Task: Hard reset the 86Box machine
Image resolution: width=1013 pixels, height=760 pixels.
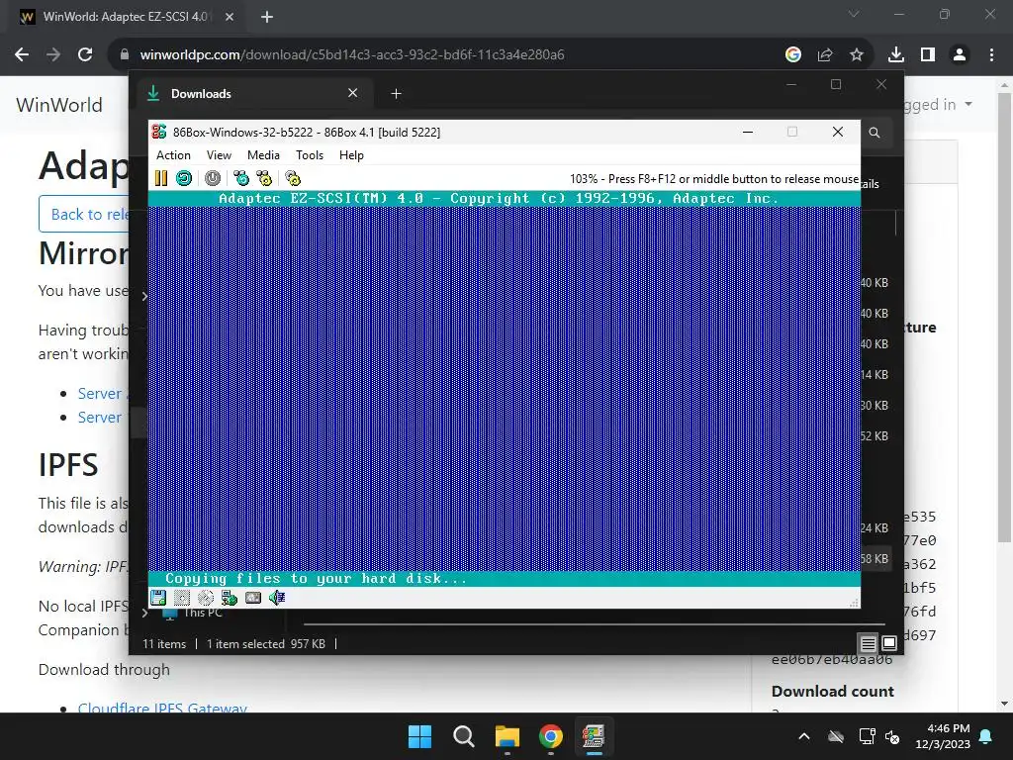Action: coord(184,178)
